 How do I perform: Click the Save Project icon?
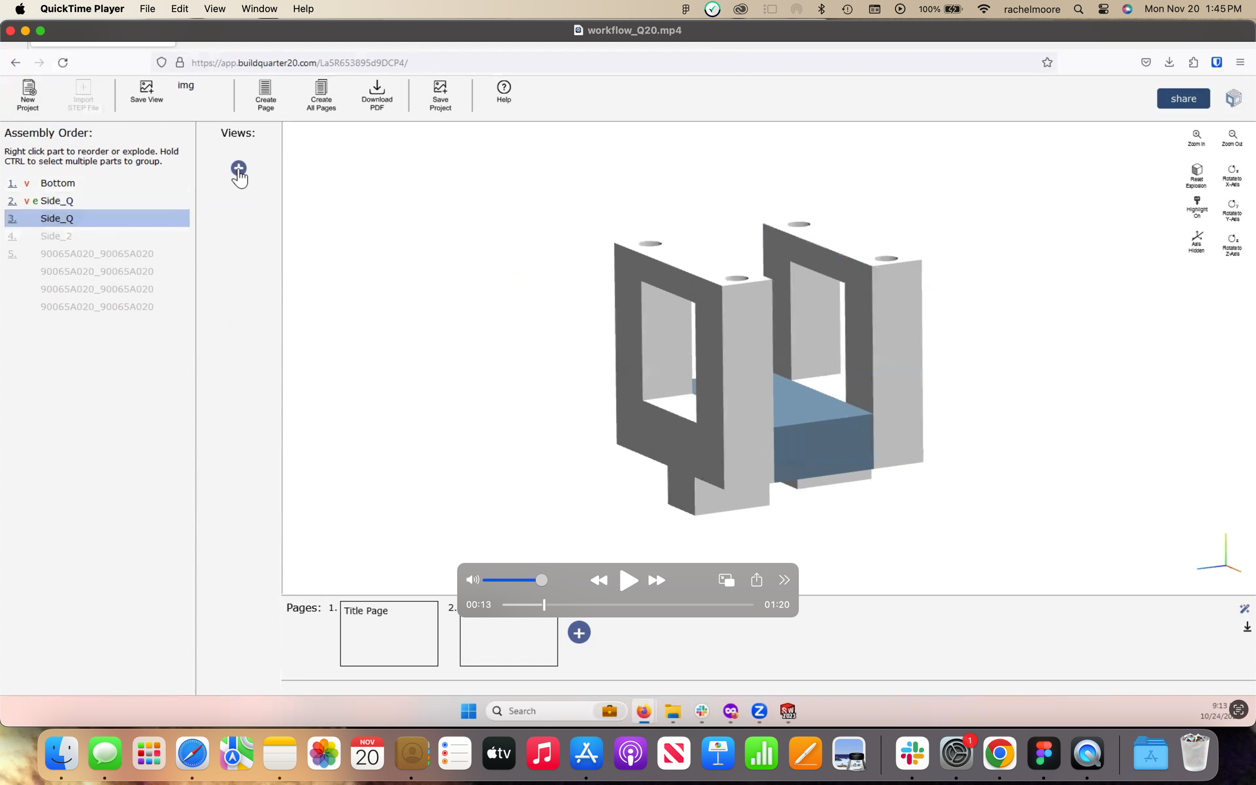440,94
